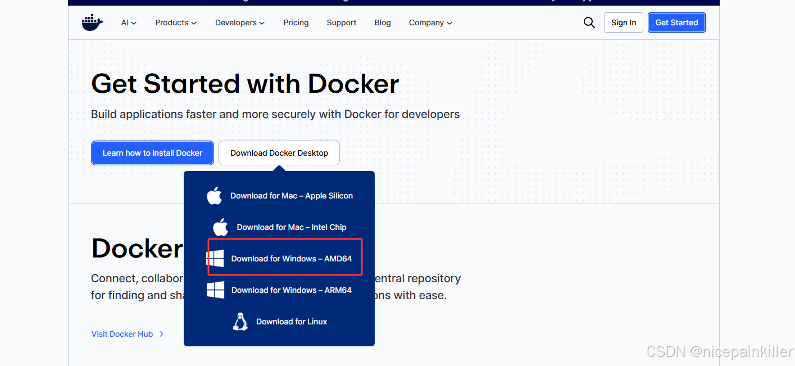Screen dimensions: 795x366
Task: Expand the Developers menu
Action: tap(240, 22)
